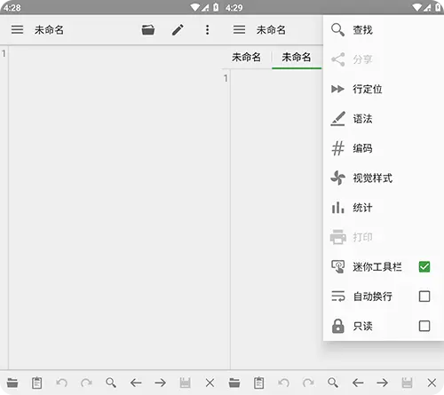Open the hamburger menu in left screen

pos(17,29)
